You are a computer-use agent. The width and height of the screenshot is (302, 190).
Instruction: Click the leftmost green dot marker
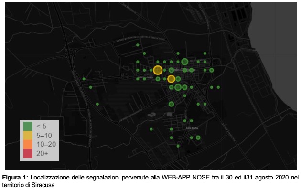(x=84, y=79)
